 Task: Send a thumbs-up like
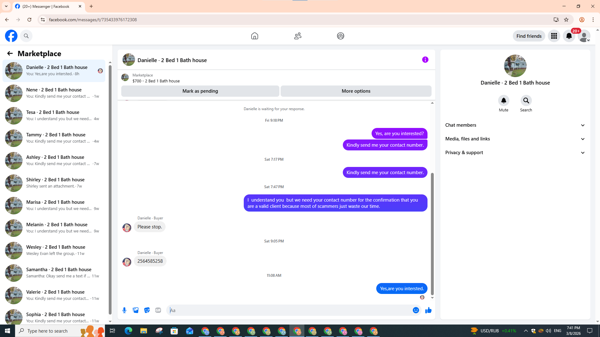(x=428, y=310)
